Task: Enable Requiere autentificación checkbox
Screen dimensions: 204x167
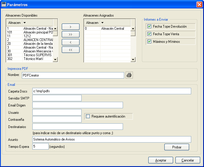Action: [88, 116]
